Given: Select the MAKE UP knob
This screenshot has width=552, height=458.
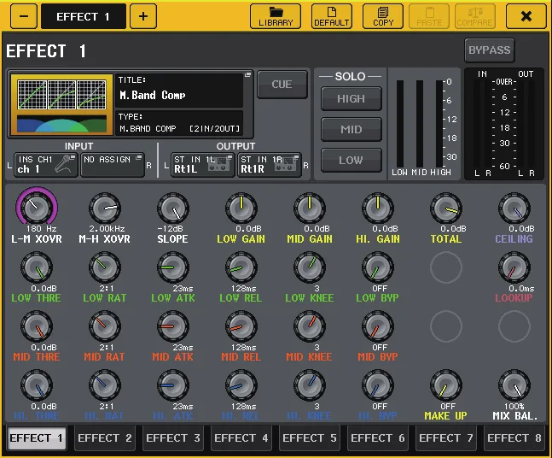Looking at the screenshot, I should coord(446,385).
